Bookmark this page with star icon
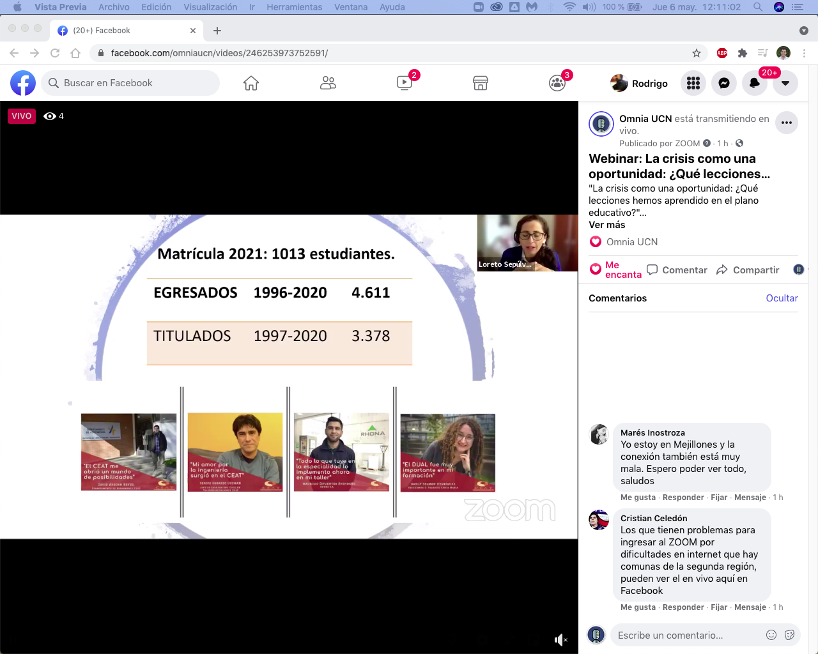This screenshot has height=654, width=818. (697, 53)
